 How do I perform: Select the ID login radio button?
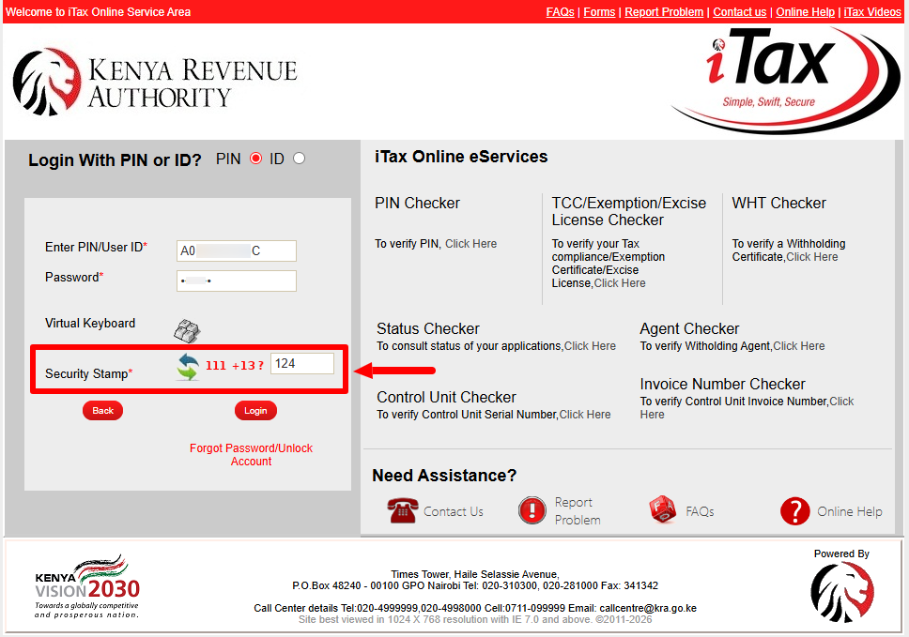(299, 159)
